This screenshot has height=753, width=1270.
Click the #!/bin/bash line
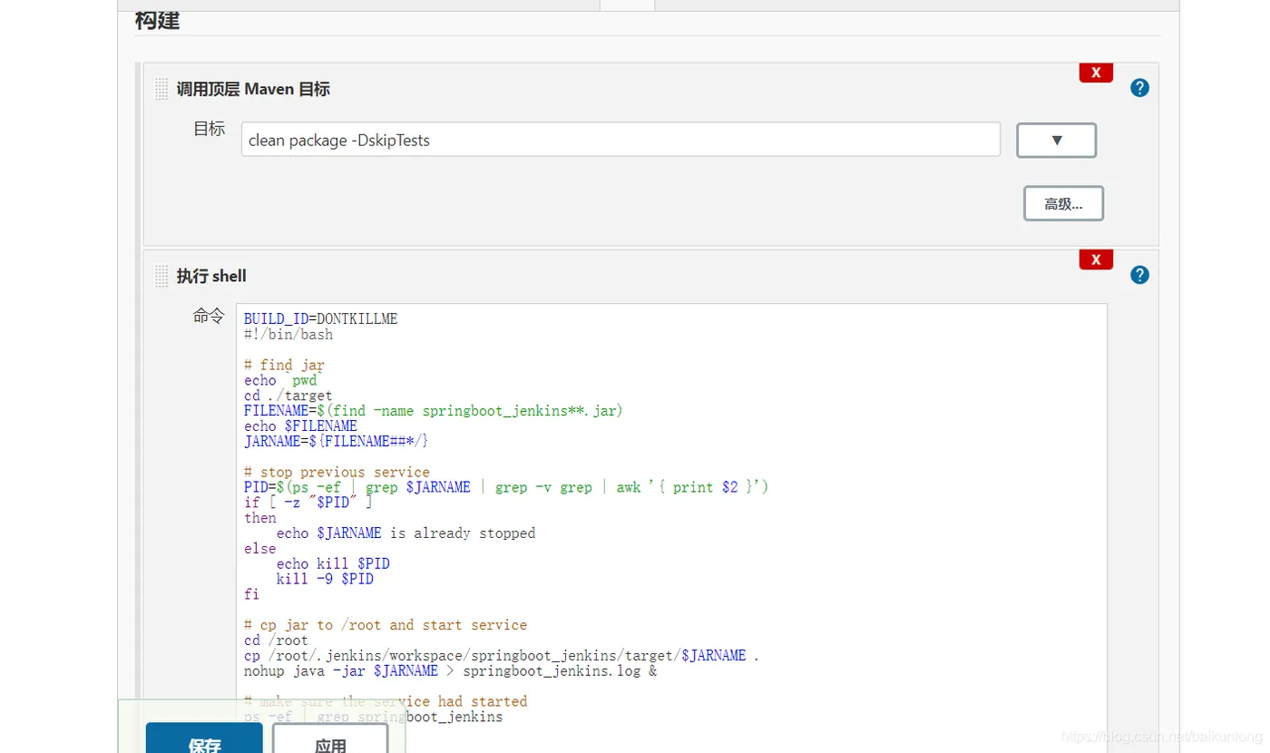[x=288, y=335]
